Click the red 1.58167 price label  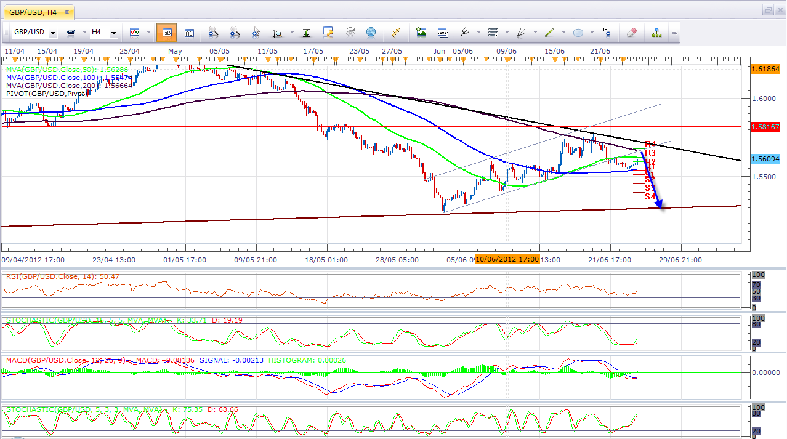(x=765, y=126)
